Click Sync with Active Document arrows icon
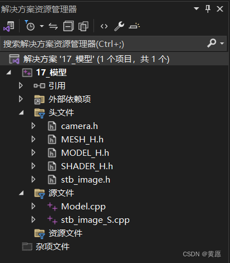 [x=53, y=26]
